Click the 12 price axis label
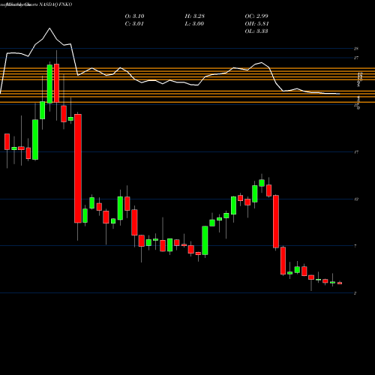 click(356, 199)
